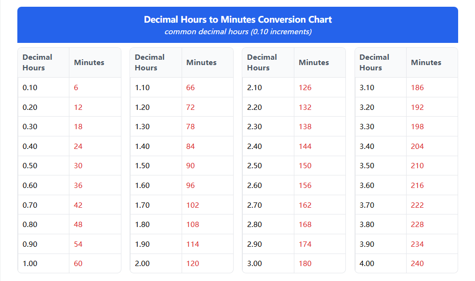Image resolution: width=475 pixels, height=281 pixels.
Task: Click the red 30 minutes value
Action: (78, 166)
